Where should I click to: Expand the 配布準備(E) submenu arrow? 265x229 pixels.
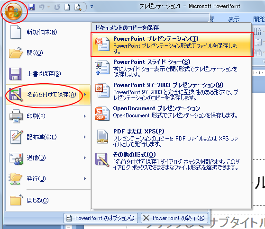[85, 137]
